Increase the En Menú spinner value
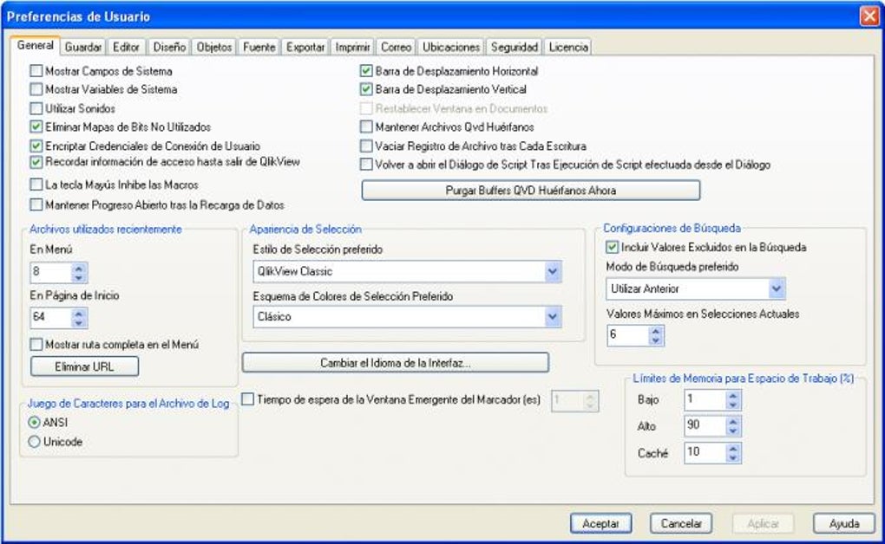 tap(79, 269)
